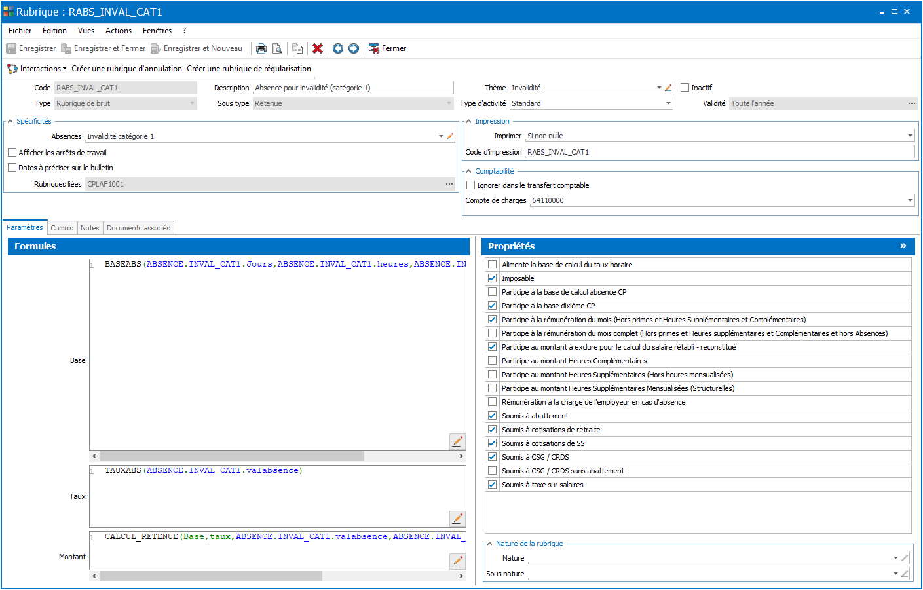The width and height of the screenshot is (923, 590).
Task: Click the Enregistrer save icon
Action: pos(11,48)
